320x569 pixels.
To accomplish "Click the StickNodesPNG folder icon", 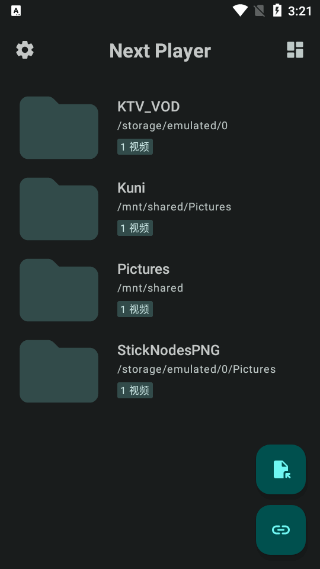I will (59, 372).
